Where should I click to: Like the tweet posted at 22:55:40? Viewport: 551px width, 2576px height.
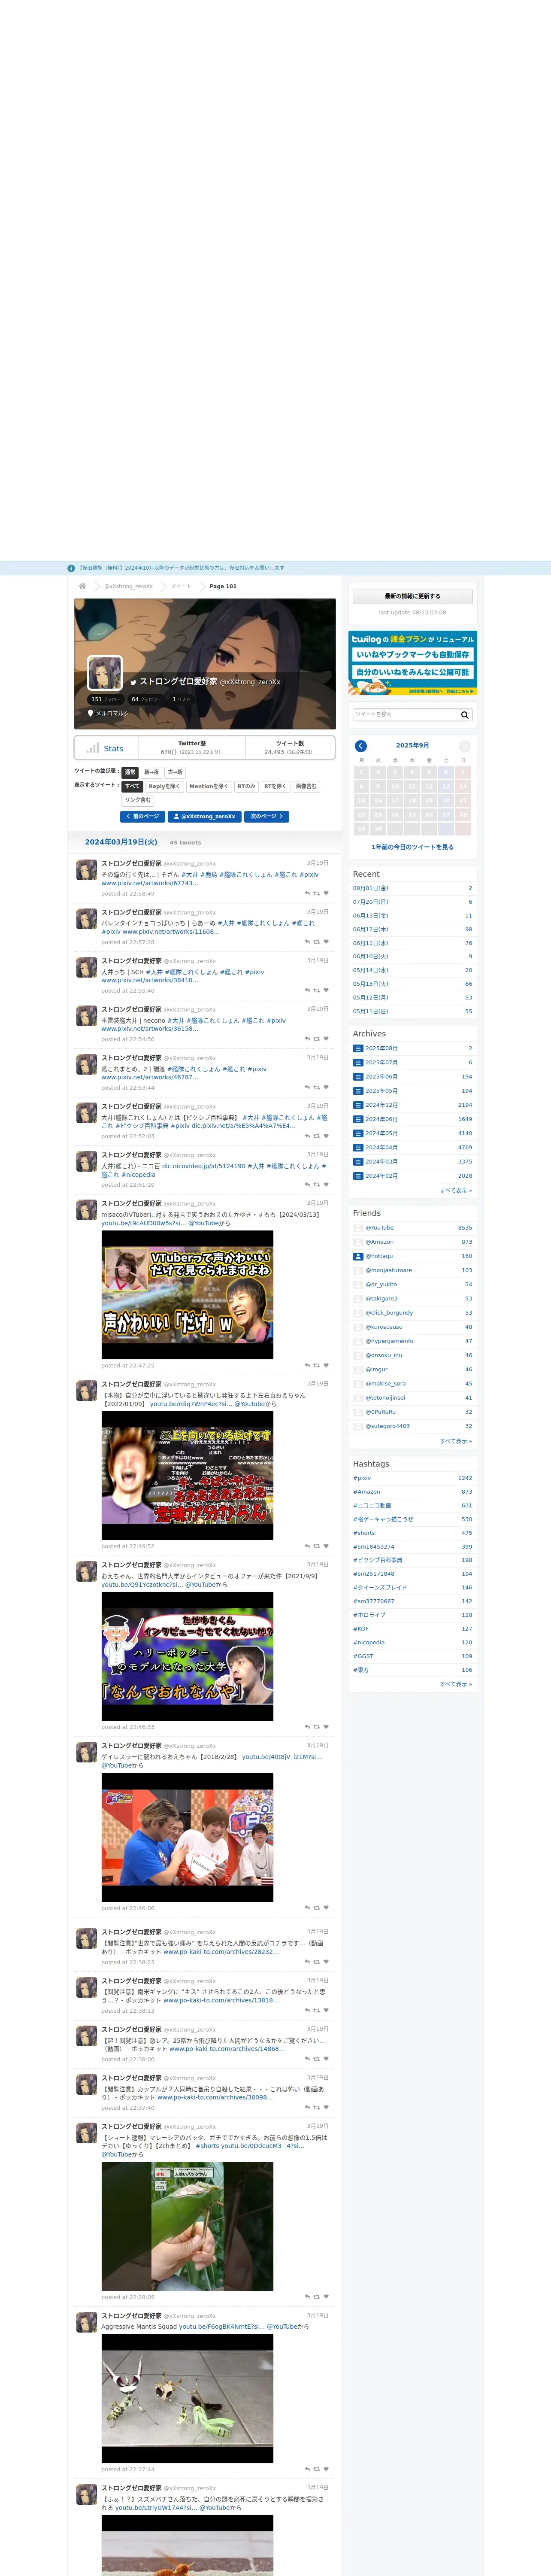pyautogui.click(x=326, y=990)
